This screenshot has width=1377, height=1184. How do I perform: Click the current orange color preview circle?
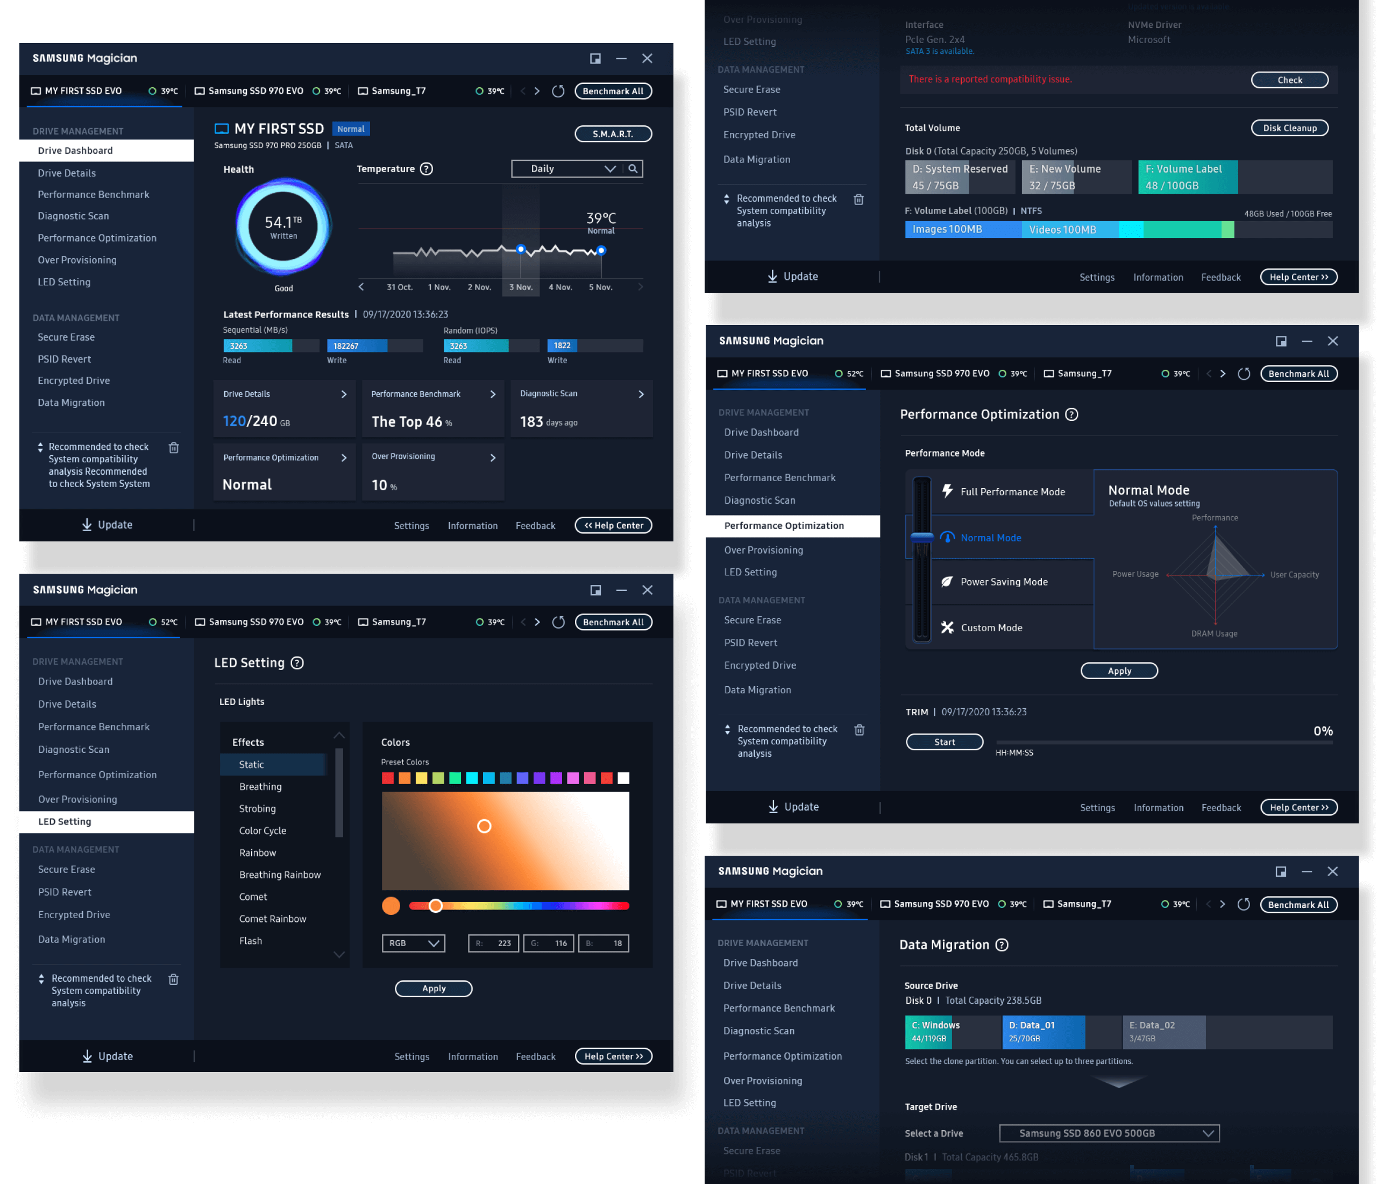391,905
